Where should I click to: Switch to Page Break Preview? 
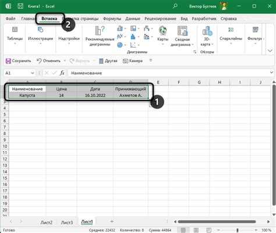[209, 230]
